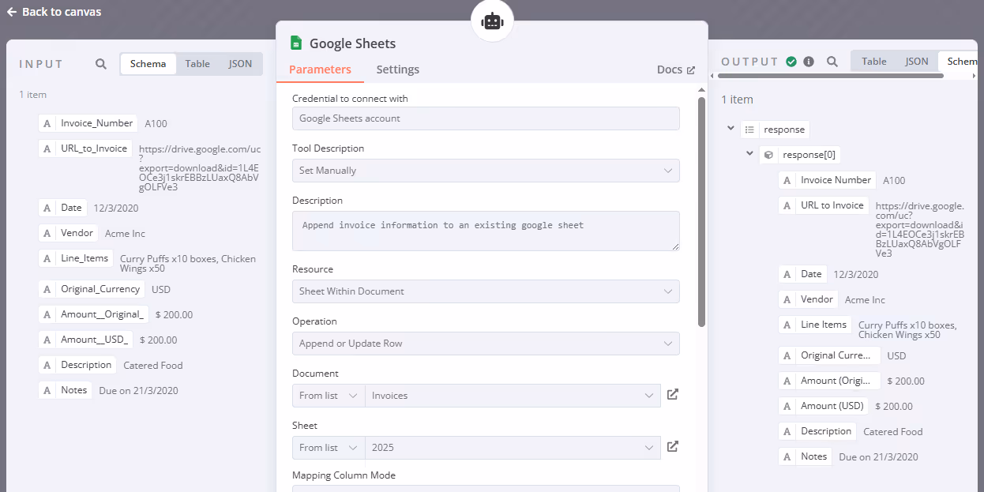Open the Invoices document selector
984x492 pixels.
tap(513, 396)
